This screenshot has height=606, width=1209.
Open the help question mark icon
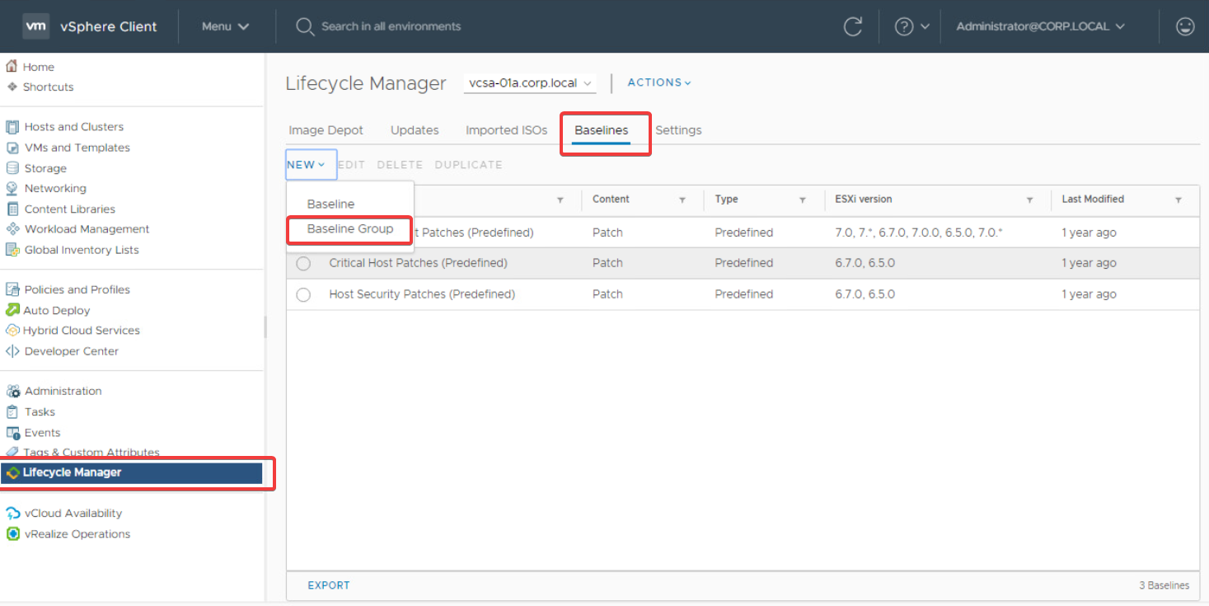904,26
